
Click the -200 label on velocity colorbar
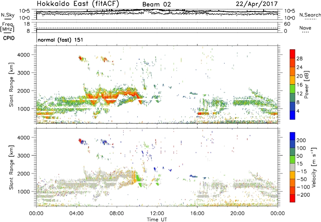(303, 195)
